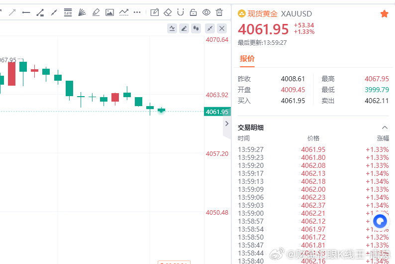Switch chart candlestick style button
Image resolution: width=395 pixels, height=264 pixels.
click(196, 28)
